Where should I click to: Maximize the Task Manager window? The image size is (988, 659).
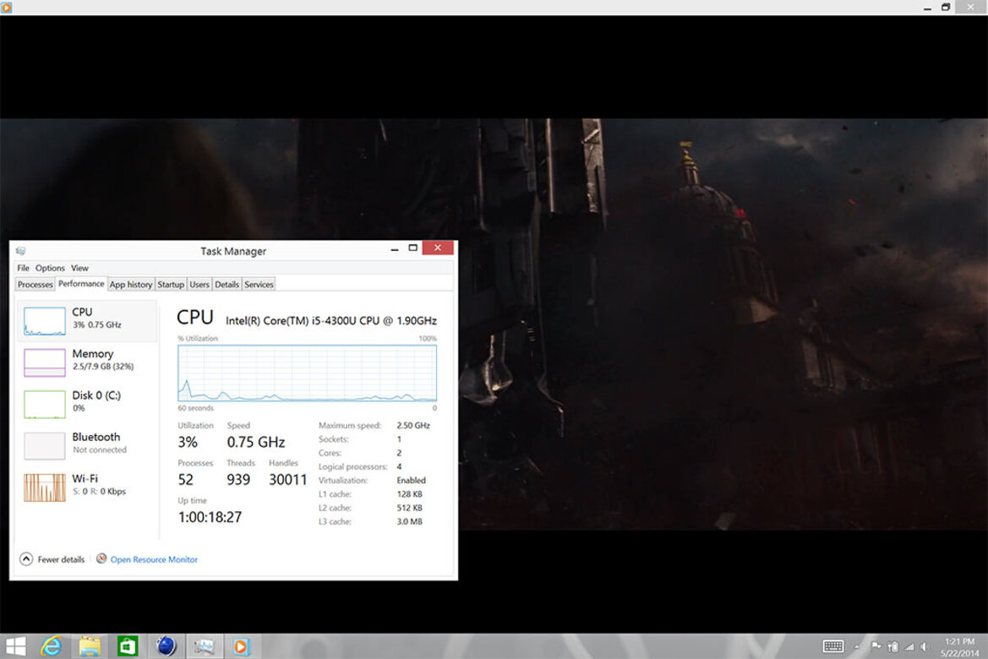(412, 248)
